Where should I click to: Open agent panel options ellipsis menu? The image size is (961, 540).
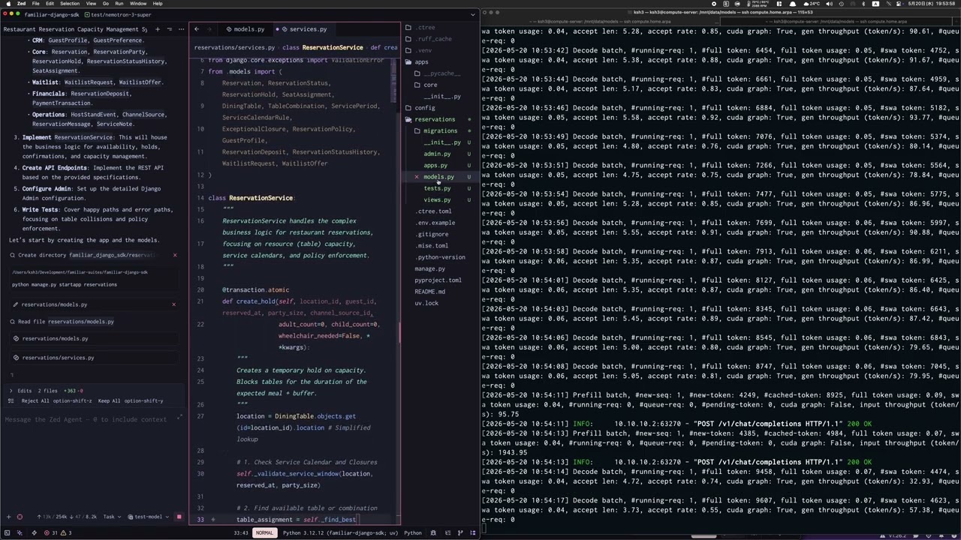(181, 29)
